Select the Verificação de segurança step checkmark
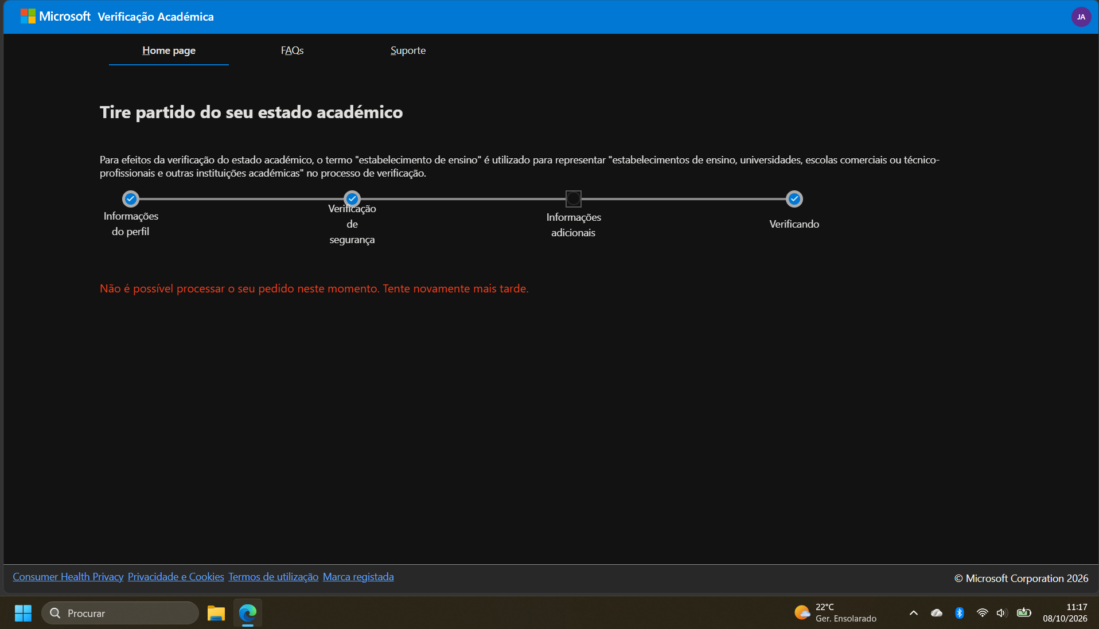 352,199
